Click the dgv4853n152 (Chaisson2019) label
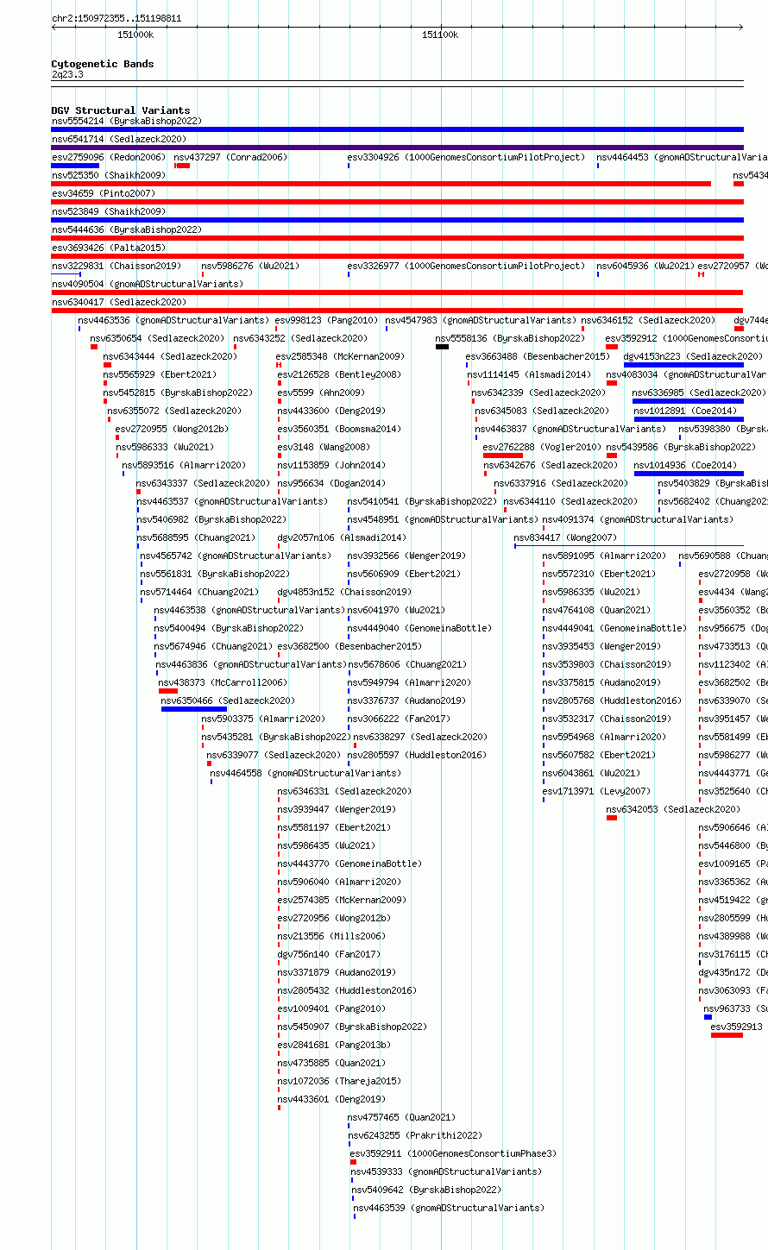The width and height of the screenshot is (768, 1250). pos(344,593)
